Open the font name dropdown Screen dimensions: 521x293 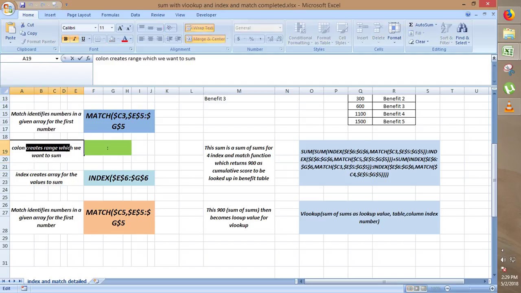pos(95,28)
